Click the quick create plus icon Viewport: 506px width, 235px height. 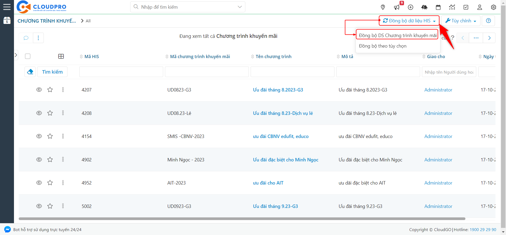[411, 7]
